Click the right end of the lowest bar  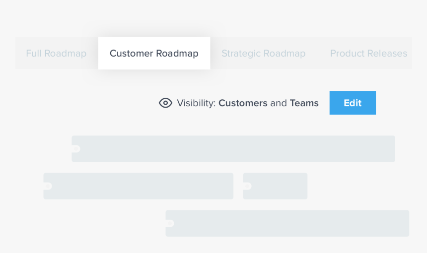coord(405,223)
